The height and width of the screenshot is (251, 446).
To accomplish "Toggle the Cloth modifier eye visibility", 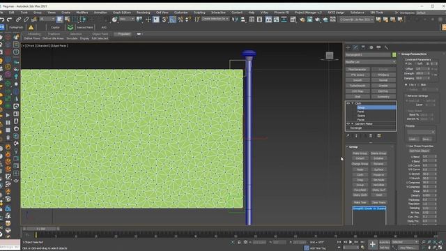I will pos(348,103).
